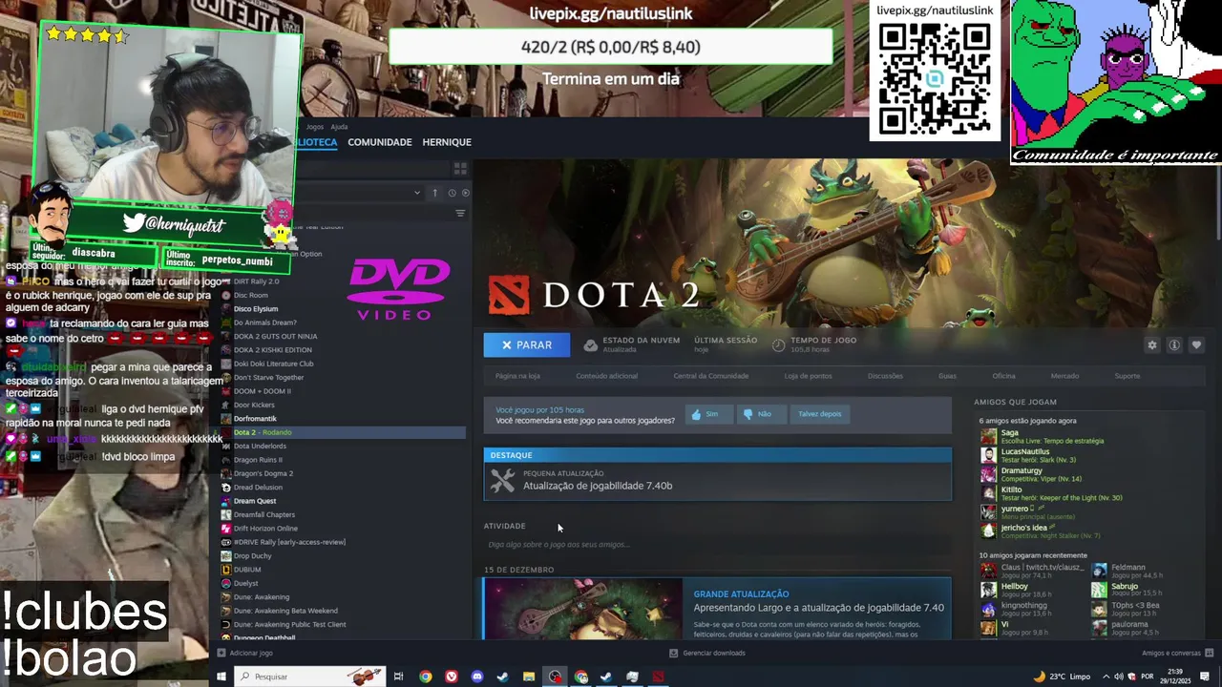Open the COMUNIDADE tab in Steam
Viewport: 1222px width, 687px height.
click(x=380, y=142)
